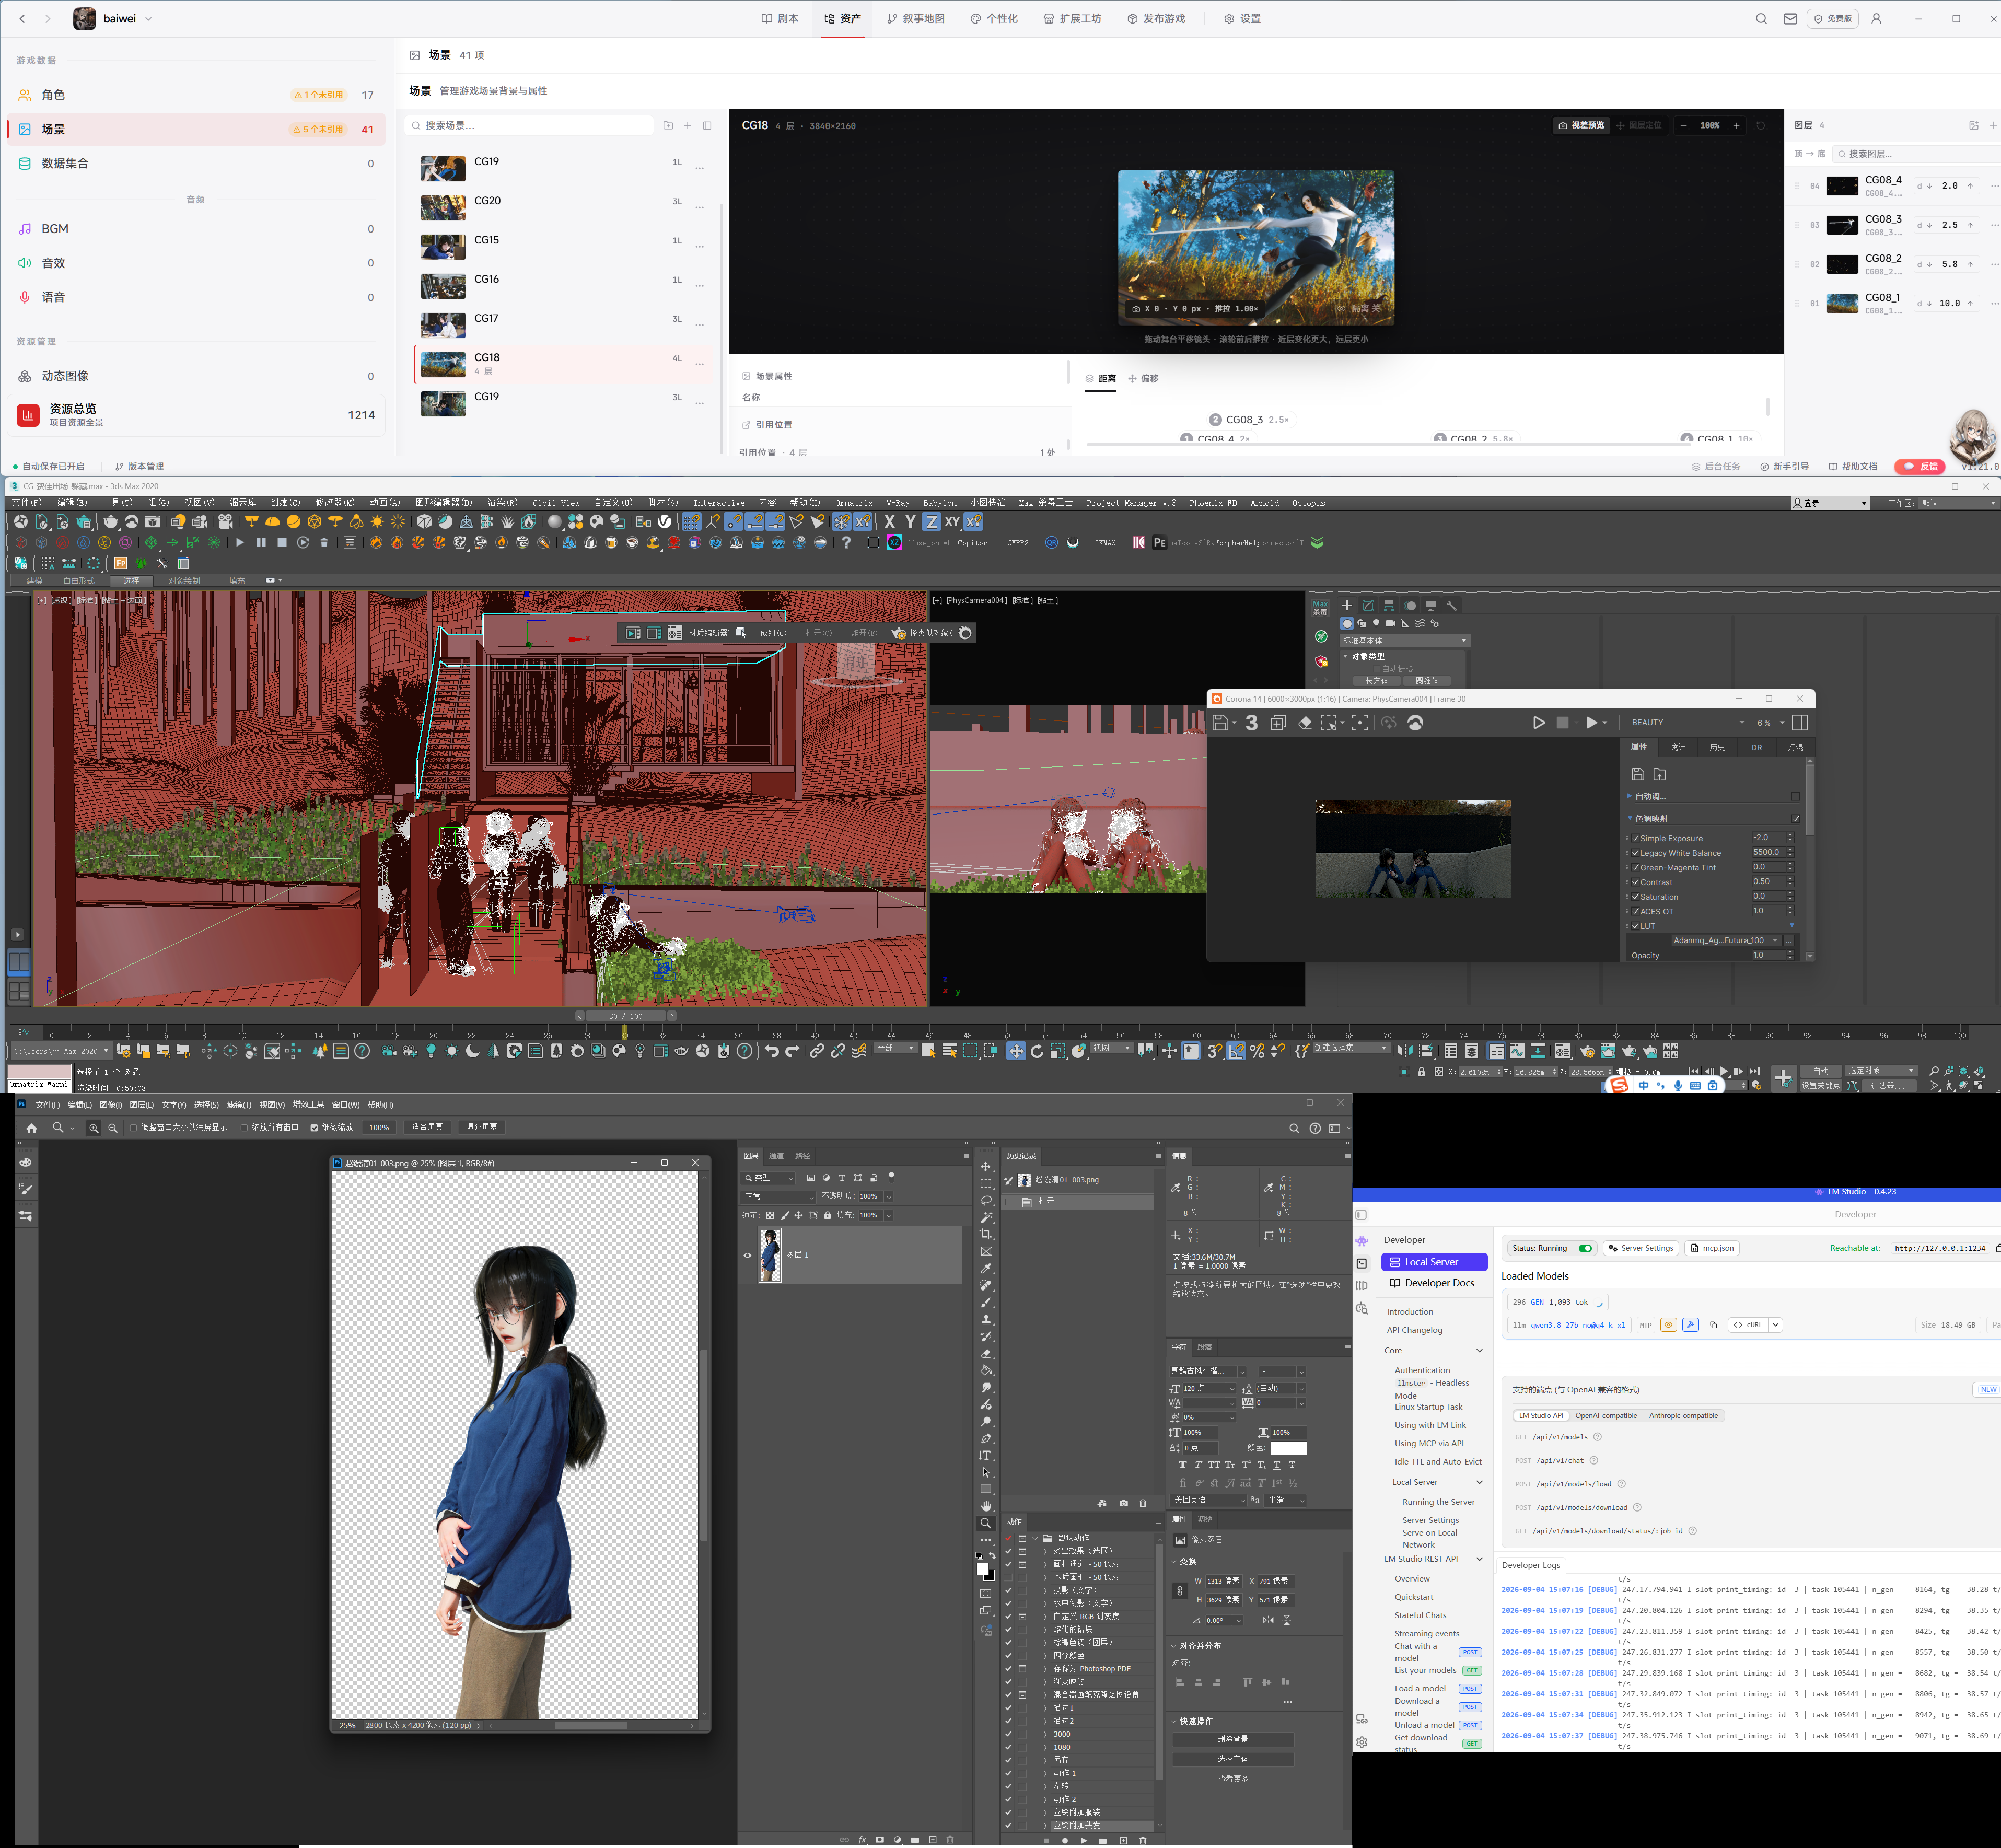Open the BEAUTY render element dropdown
This screenshot has height=1848, width=2001.
pos(1688,722)
